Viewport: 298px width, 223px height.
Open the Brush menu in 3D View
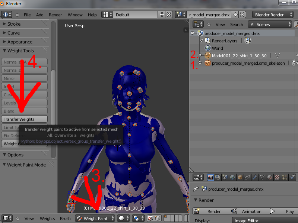click(x=65, y=219)
